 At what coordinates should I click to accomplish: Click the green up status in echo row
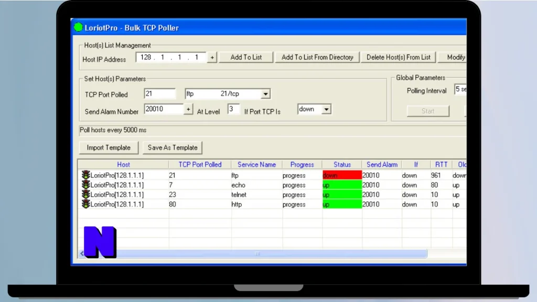tap(342, 185)
